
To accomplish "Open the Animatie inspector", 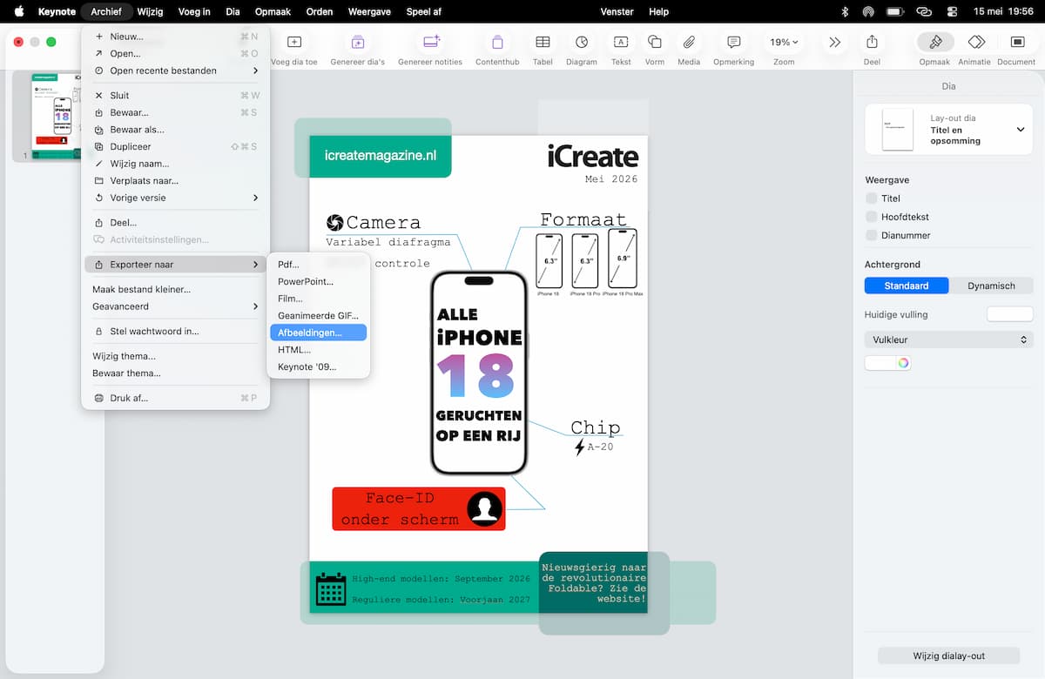I will pyautogui.click(x=976, y=42).
